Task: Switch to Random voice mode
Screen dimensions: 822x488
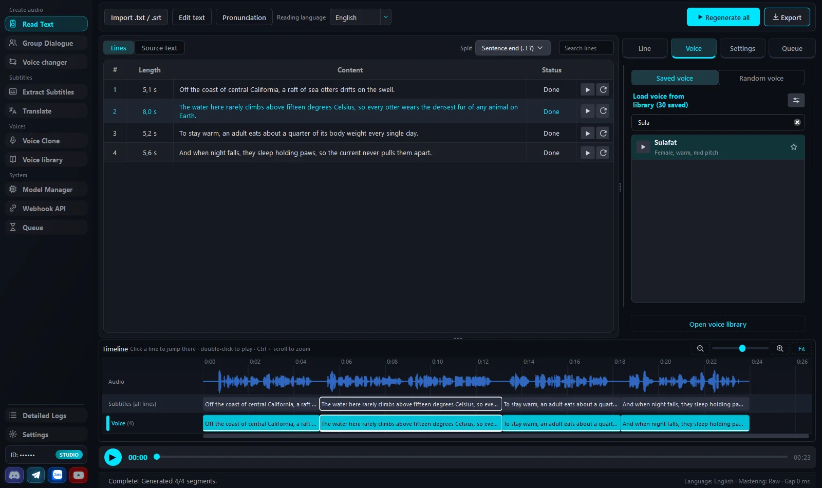Action: click(x=761, y=78)
